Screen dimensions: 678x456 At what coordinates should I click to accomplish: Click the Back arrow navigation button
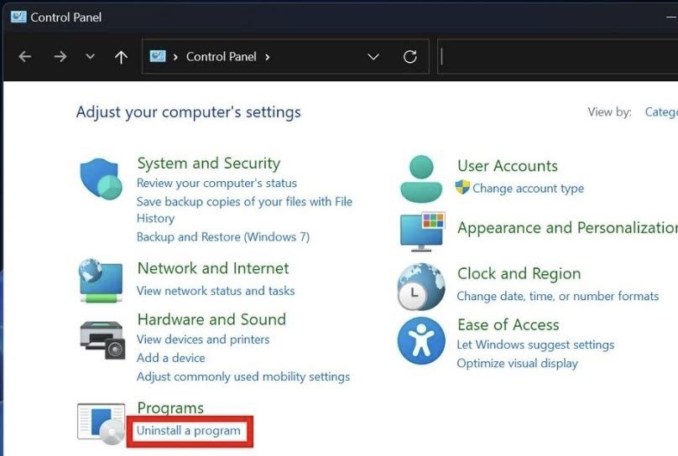(25, 56)
